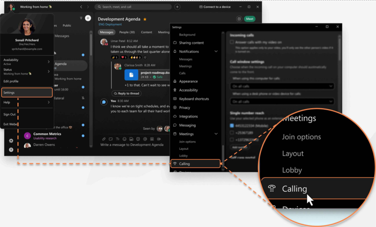Click the filter icon above spaces list
376x227 pixels.
[81, 18]
